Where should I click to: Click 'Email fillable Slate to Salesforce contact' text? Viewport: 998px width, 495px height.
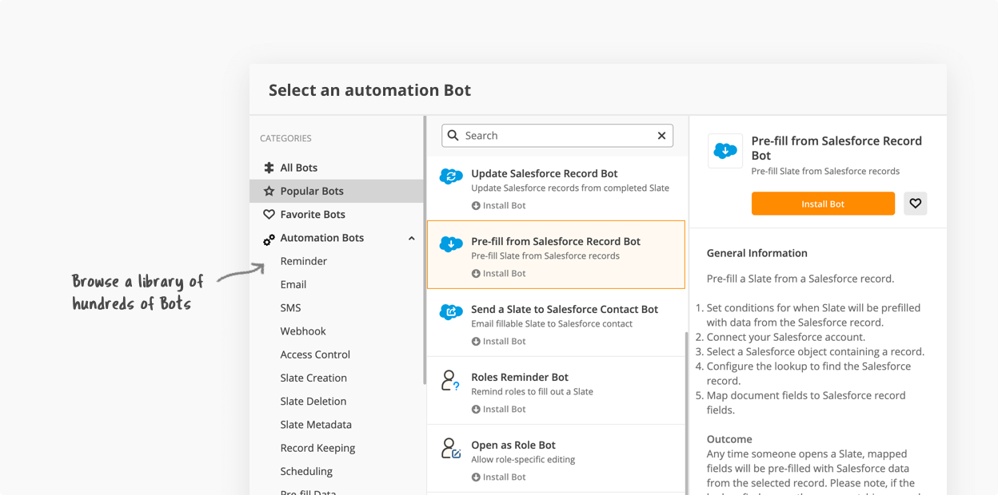pos(552,323)
